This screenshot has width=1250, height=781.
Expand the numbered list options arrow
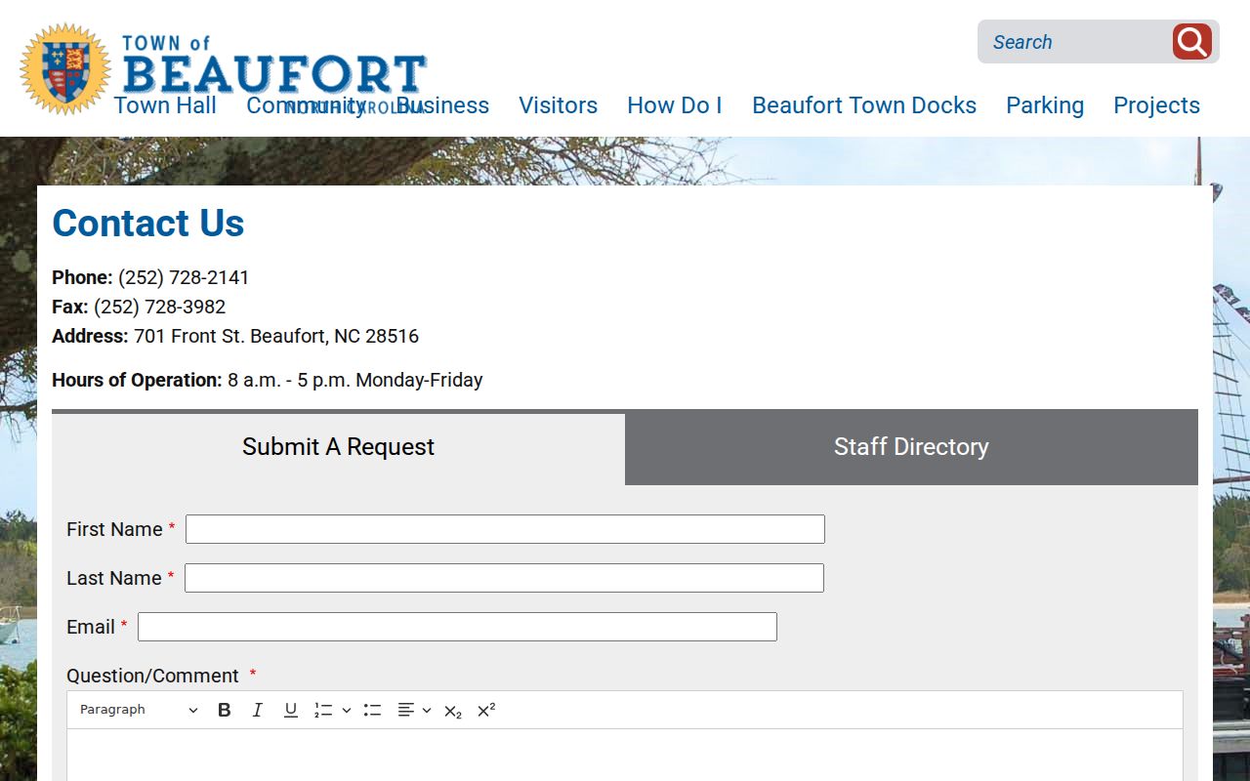(347, 710)
